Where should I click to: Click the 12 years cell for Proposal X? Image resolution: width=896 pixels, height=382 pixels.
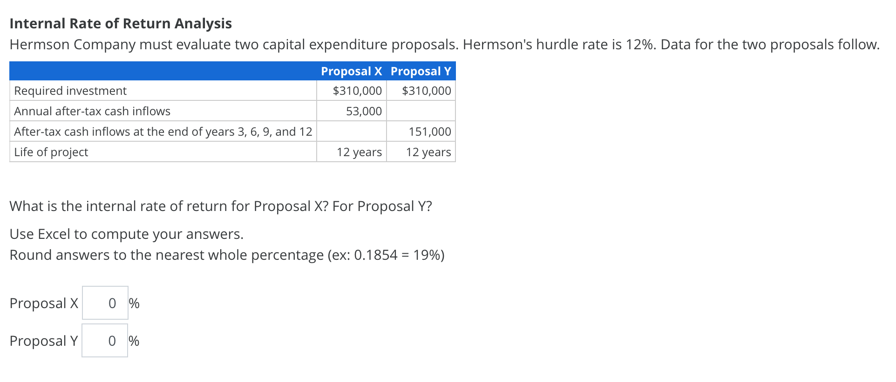coord(359,151)
